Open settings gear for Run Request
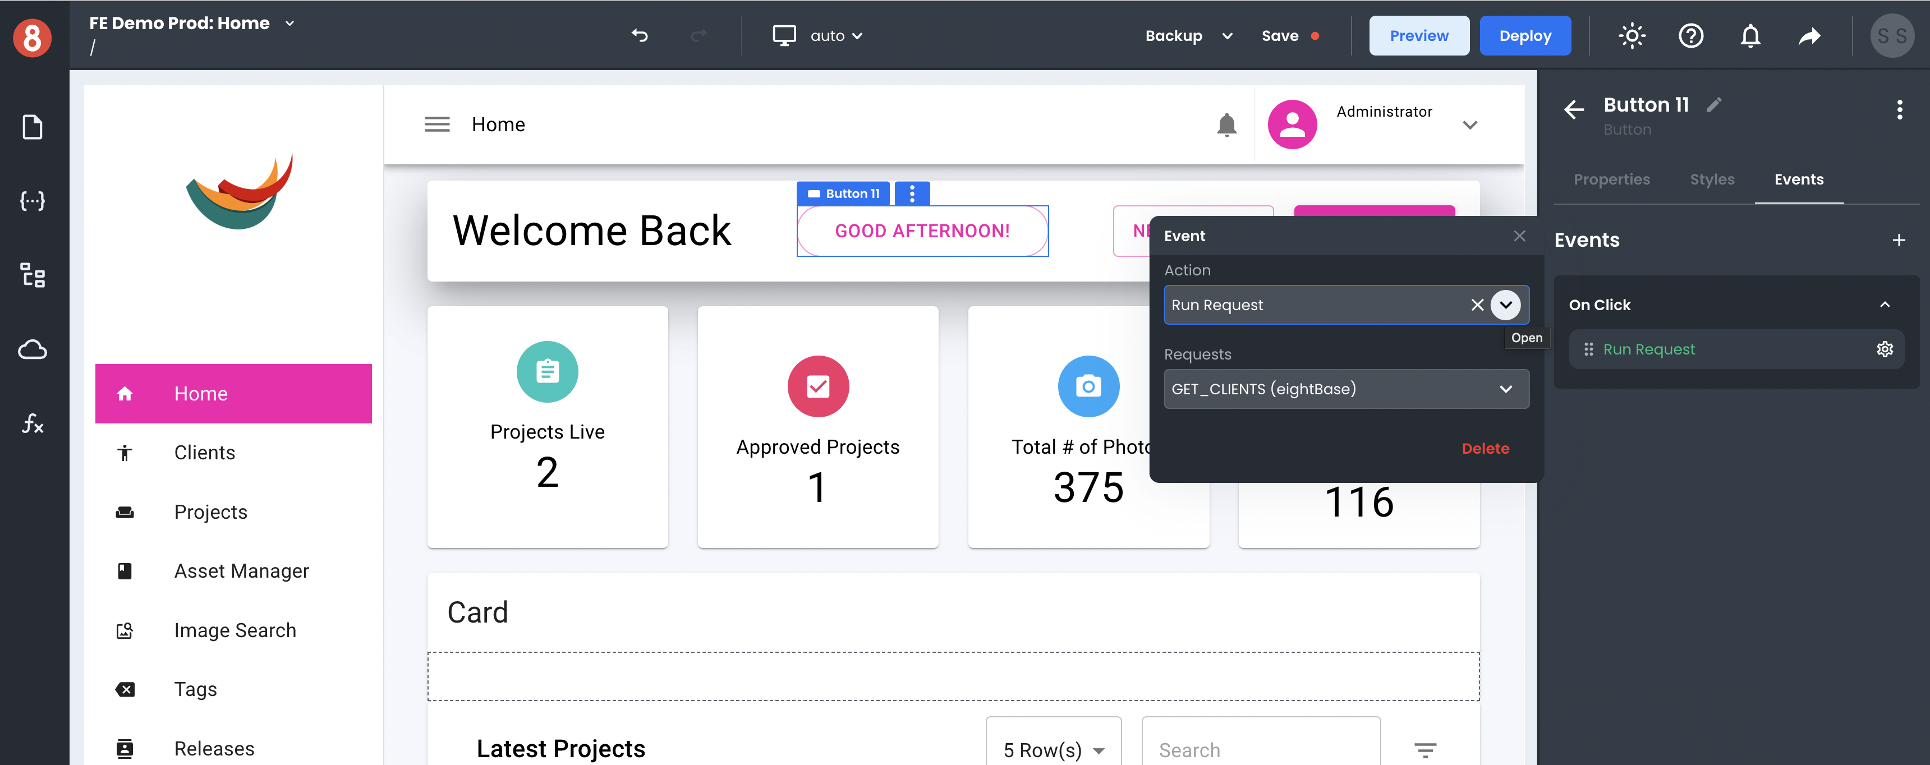 [x=1885, y=349]
